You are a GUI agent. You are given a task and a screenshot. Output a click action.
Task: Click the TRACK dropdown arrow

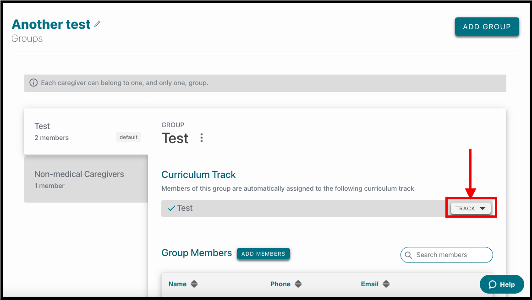coord(483,209)
